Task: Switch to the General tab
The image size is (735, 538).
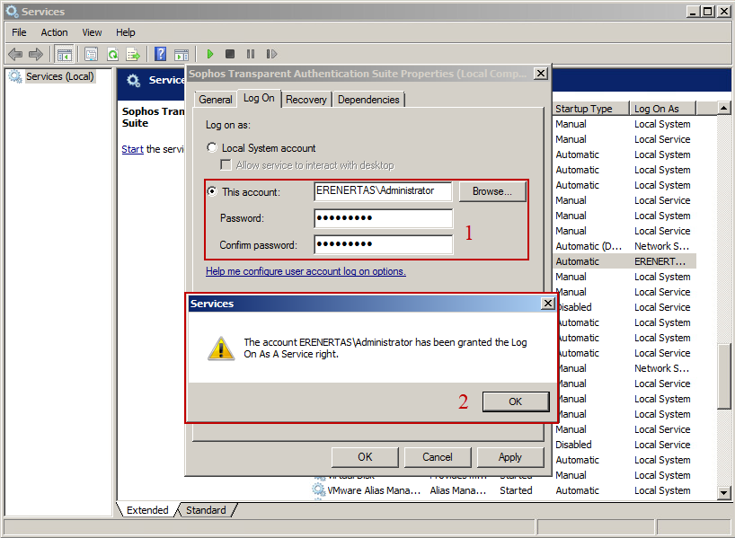Action: (x=216, y=100)
